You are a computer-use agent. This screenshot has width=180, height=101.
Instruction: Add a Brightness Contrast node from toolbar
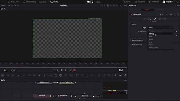point(39,75)
